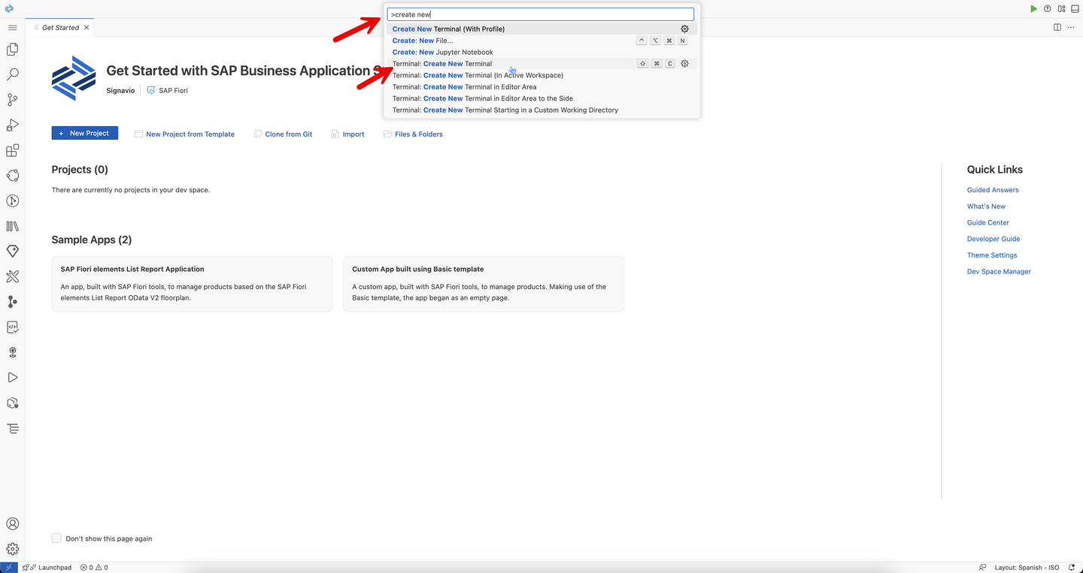Select Create New Terminal in Editor Area
1083x573 pixels.
(x=541, y=87)
